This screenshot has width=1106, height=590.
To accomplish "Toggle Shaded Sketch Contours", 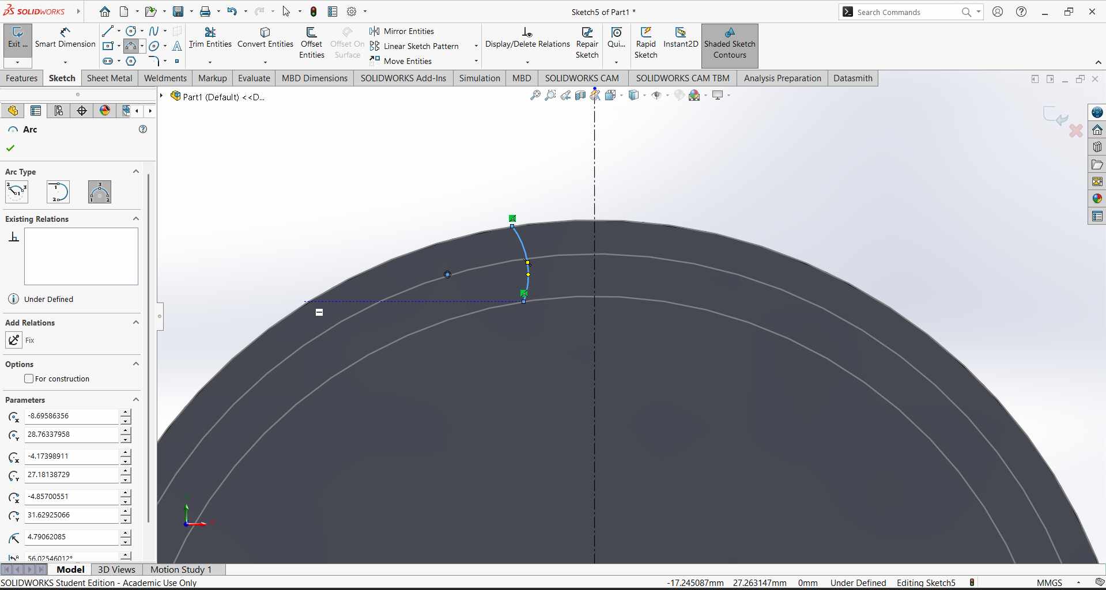I will pyautogui.click(x=730, y=46).
